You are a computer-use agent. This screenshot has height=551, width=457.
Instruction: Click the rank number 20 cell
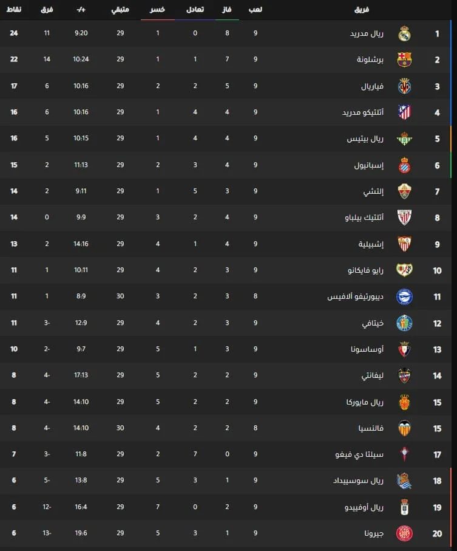[437, 533]
